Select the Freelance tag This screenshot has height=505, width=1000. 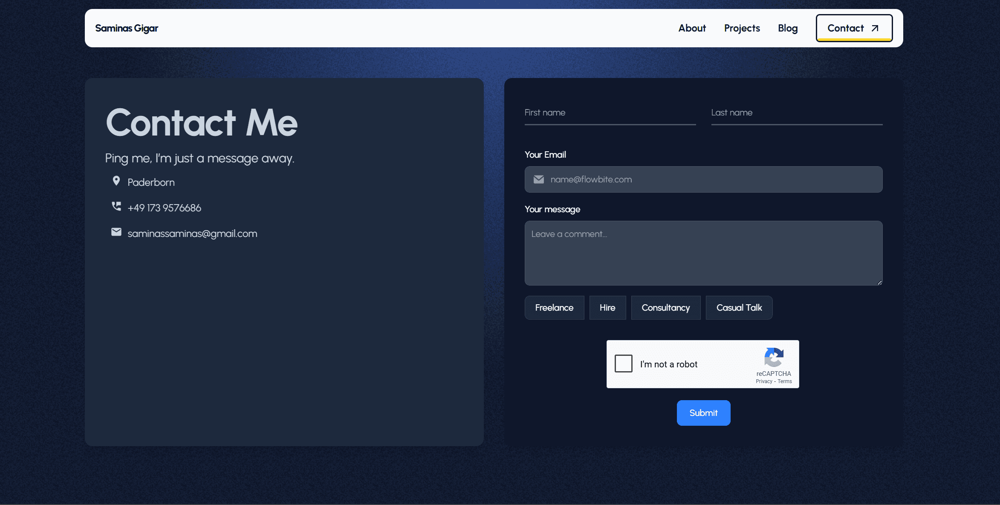(x=554, y=308)
